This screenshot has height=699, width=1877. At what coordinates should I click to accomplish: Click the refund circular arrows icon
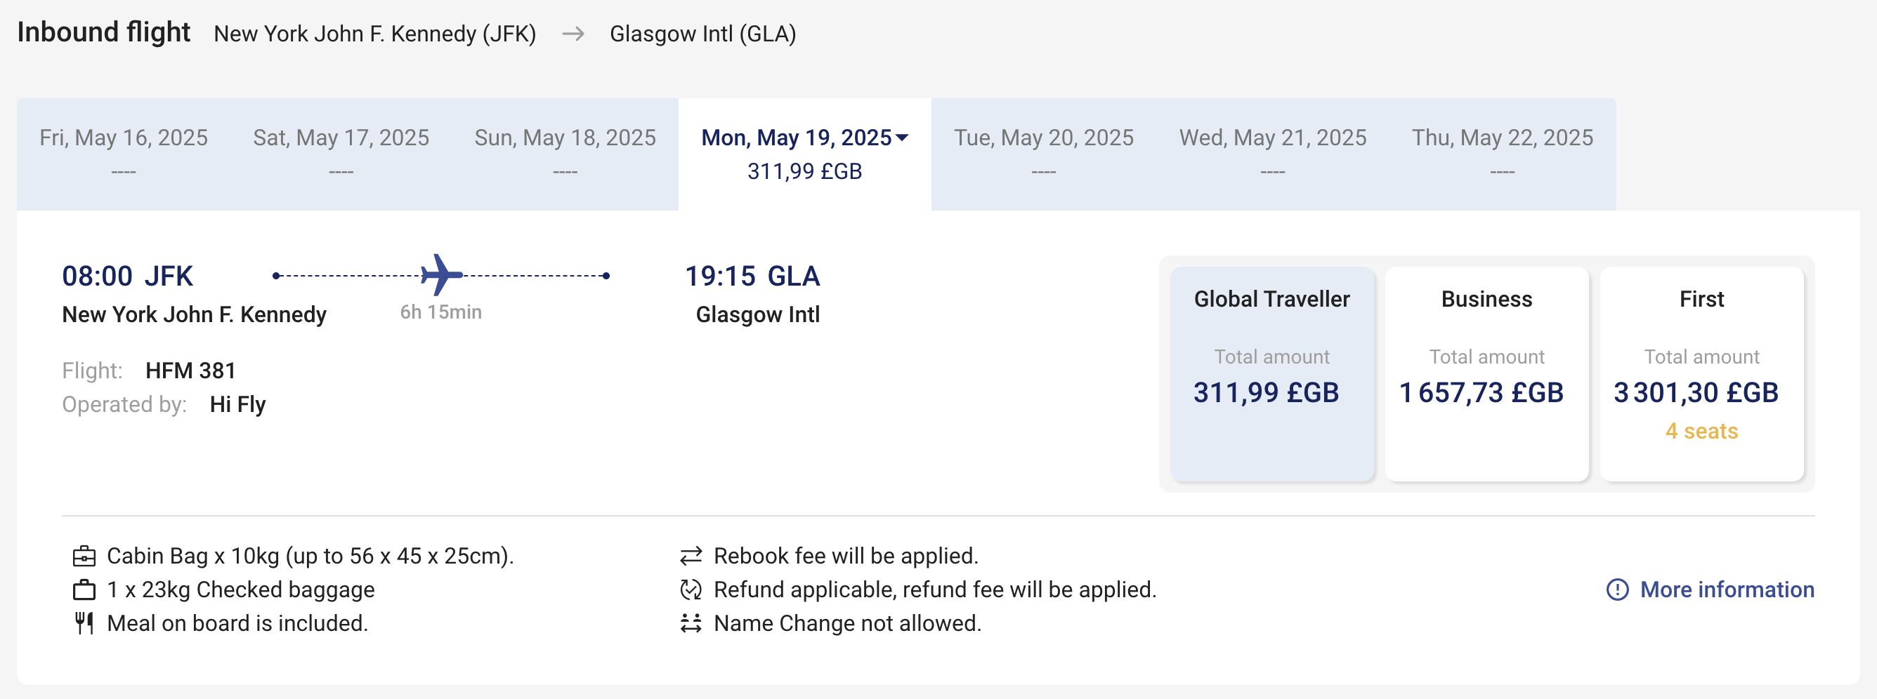pos(691,590)
